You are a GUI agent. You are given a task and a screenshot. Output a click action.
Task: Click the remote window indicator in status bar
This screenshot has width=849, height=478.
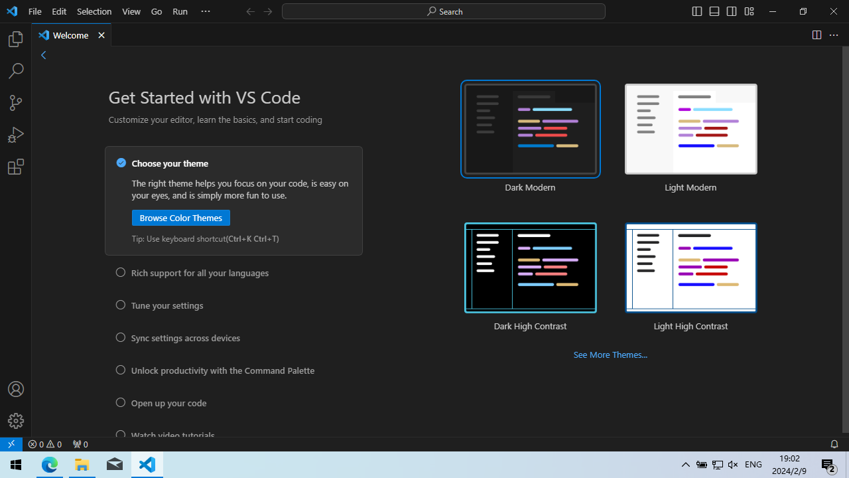point(11,444)
